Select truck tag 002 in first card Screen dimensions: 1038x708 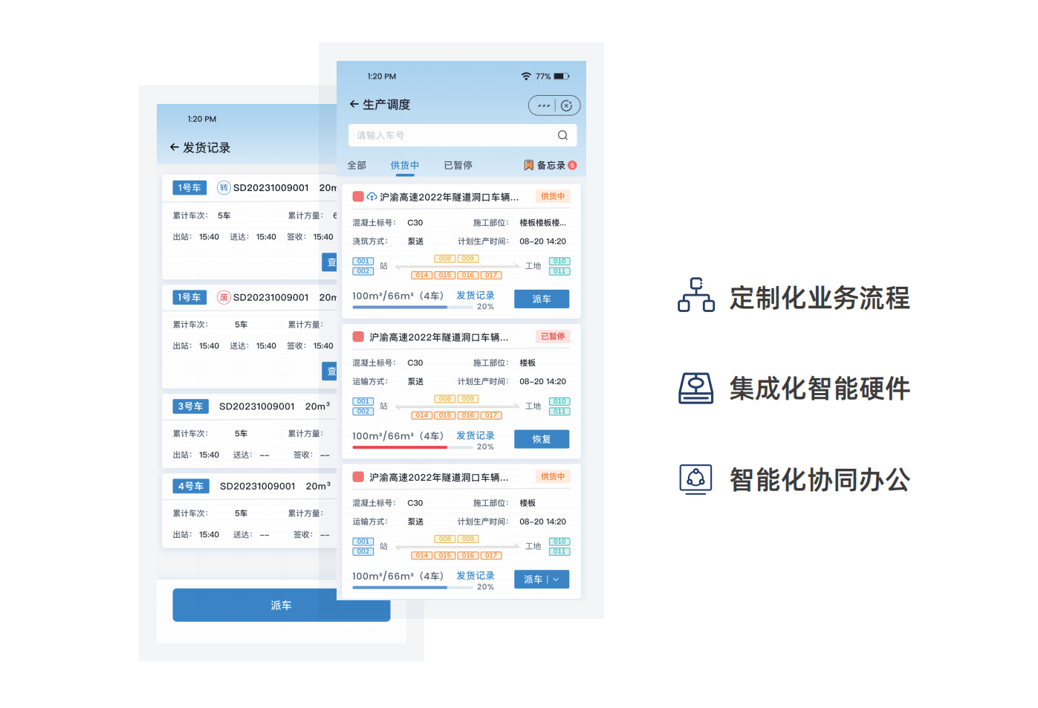[363, 271]
